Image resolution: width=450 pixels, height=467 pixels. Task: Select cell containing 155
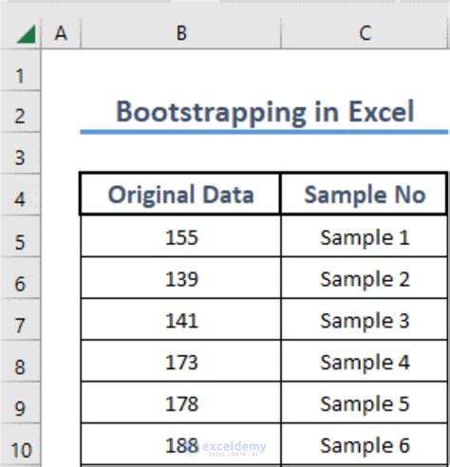180,236
